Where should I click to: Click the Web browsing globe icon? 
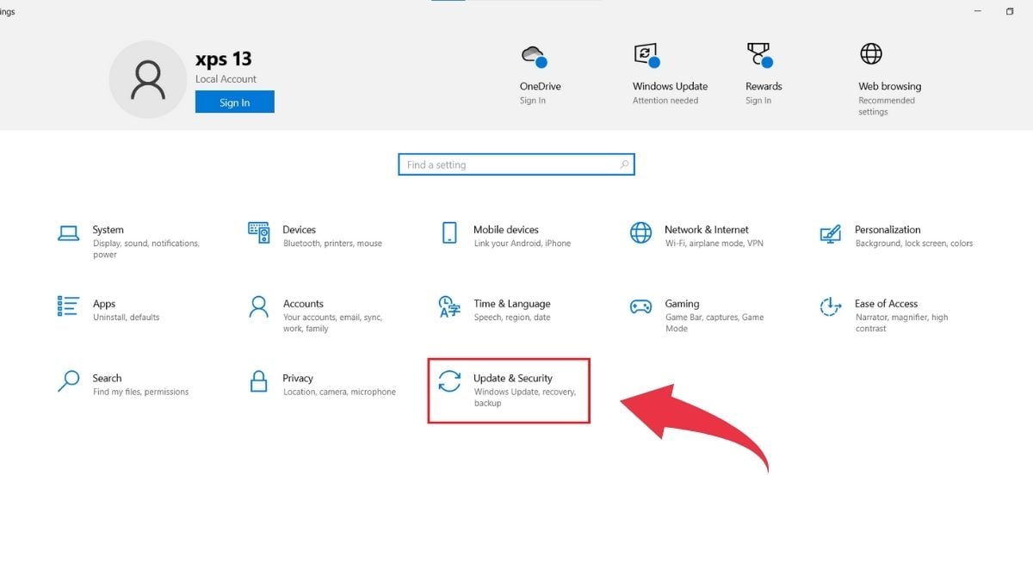[871, 53]
